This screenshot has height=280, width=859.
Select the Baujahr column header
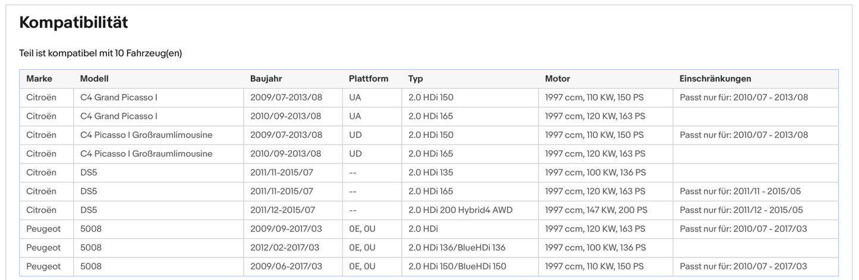point(266,78)
